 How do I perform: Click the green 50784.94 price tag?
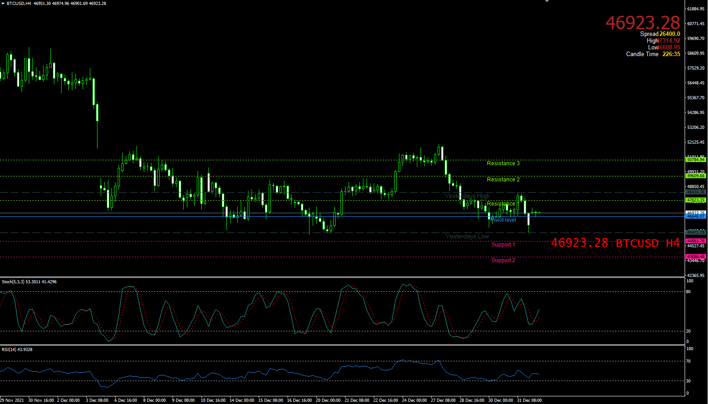[695, 160]
